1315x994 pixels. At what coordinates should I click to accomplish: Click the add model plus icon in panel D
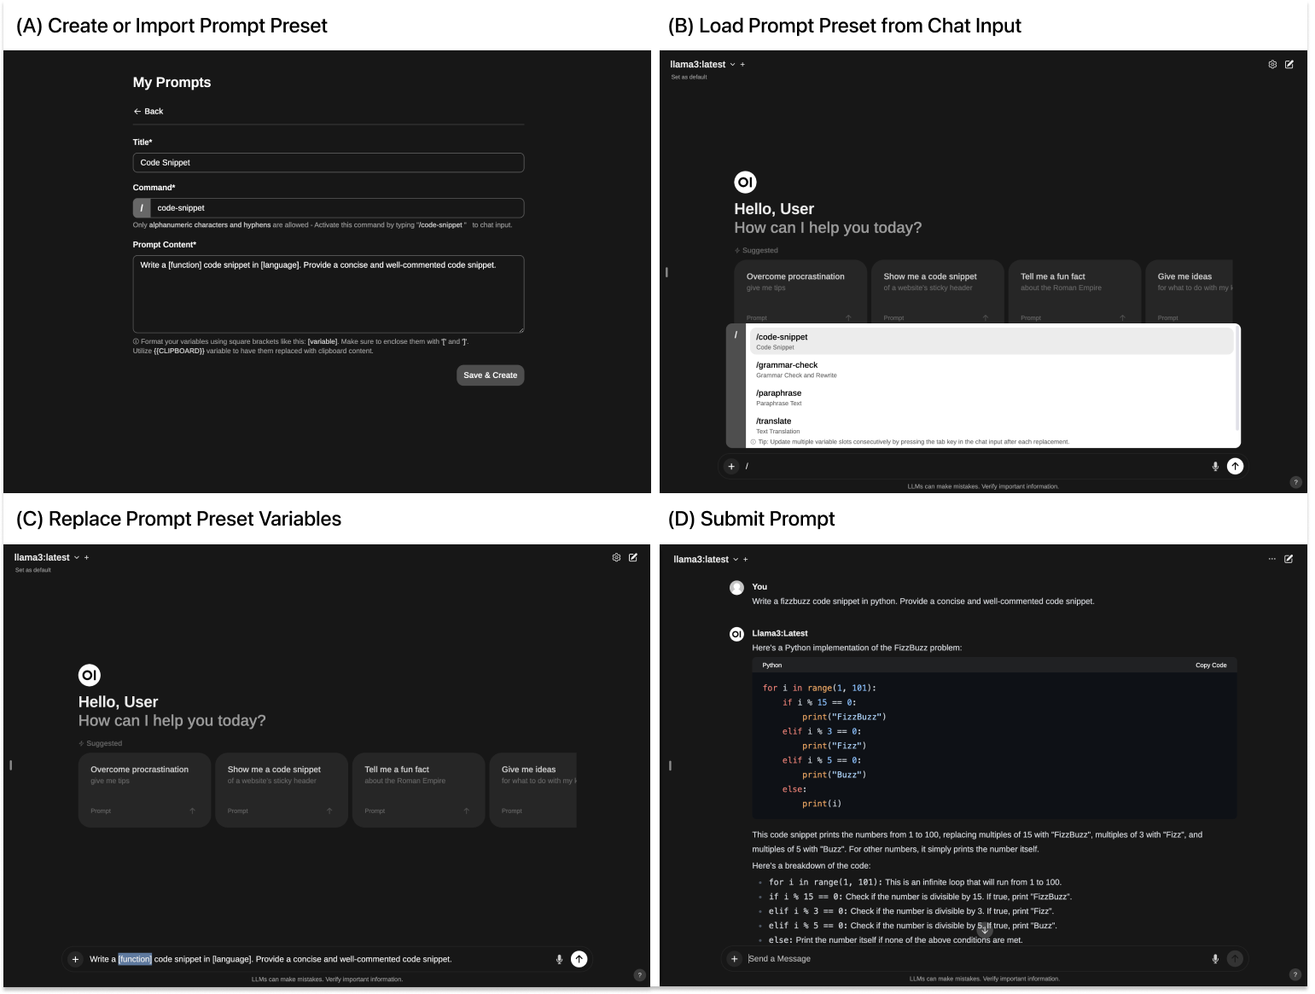tap(746, 560)
